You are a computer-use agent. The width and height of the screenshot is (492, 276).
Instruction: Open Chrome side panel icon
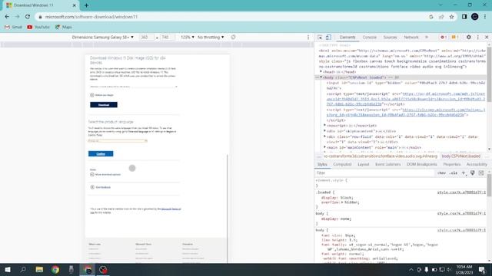click(464, 17)
